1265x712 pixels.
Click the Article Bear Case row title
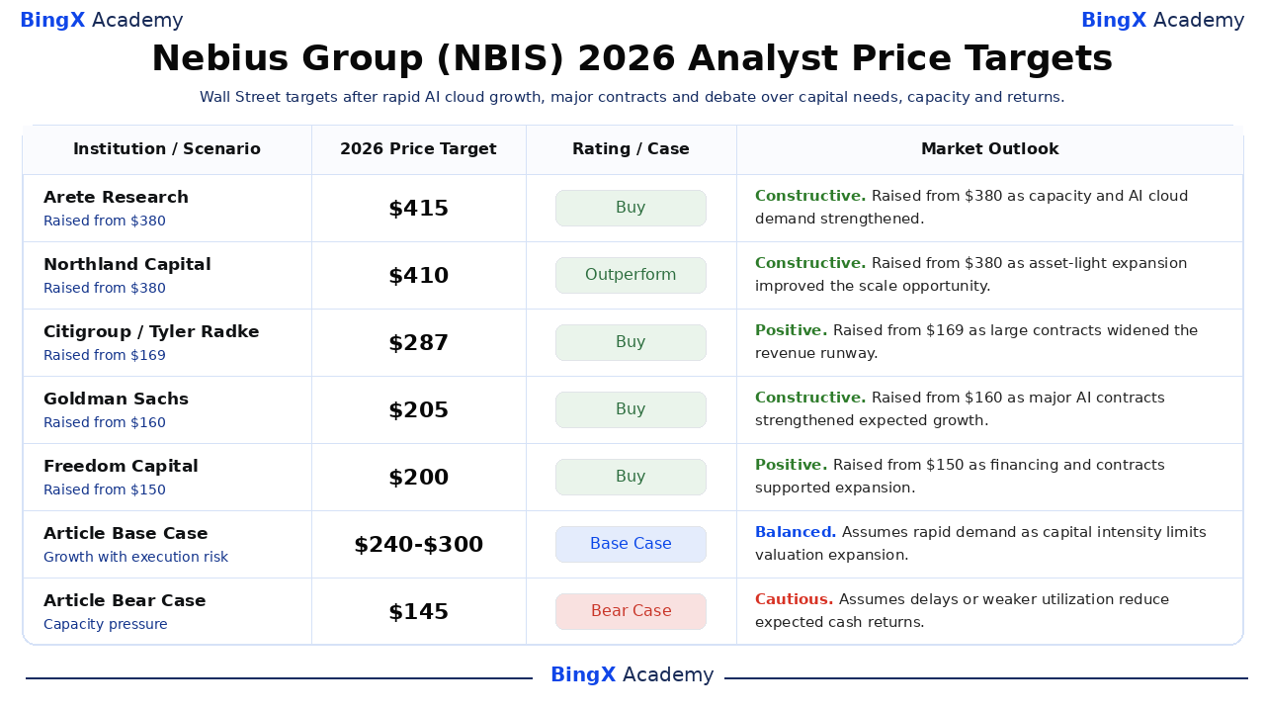125,601
